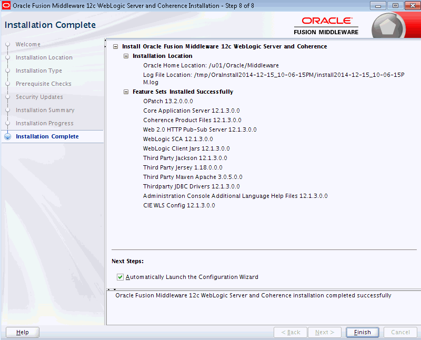Select CIE WLS Config 12.1.3.0.0

coord(179,205)
